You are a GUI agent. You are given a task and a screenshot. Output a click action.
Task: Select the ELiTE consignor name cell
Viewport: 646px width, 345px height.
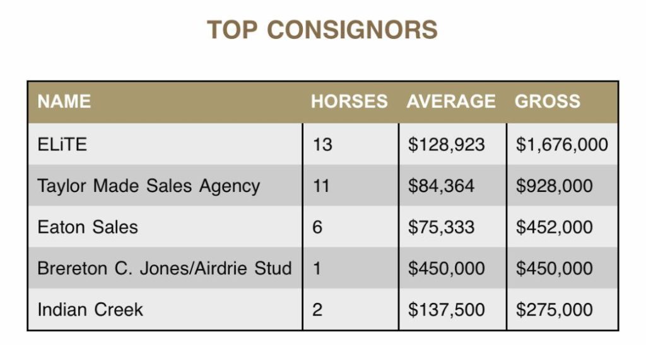(x=165, y=144)
